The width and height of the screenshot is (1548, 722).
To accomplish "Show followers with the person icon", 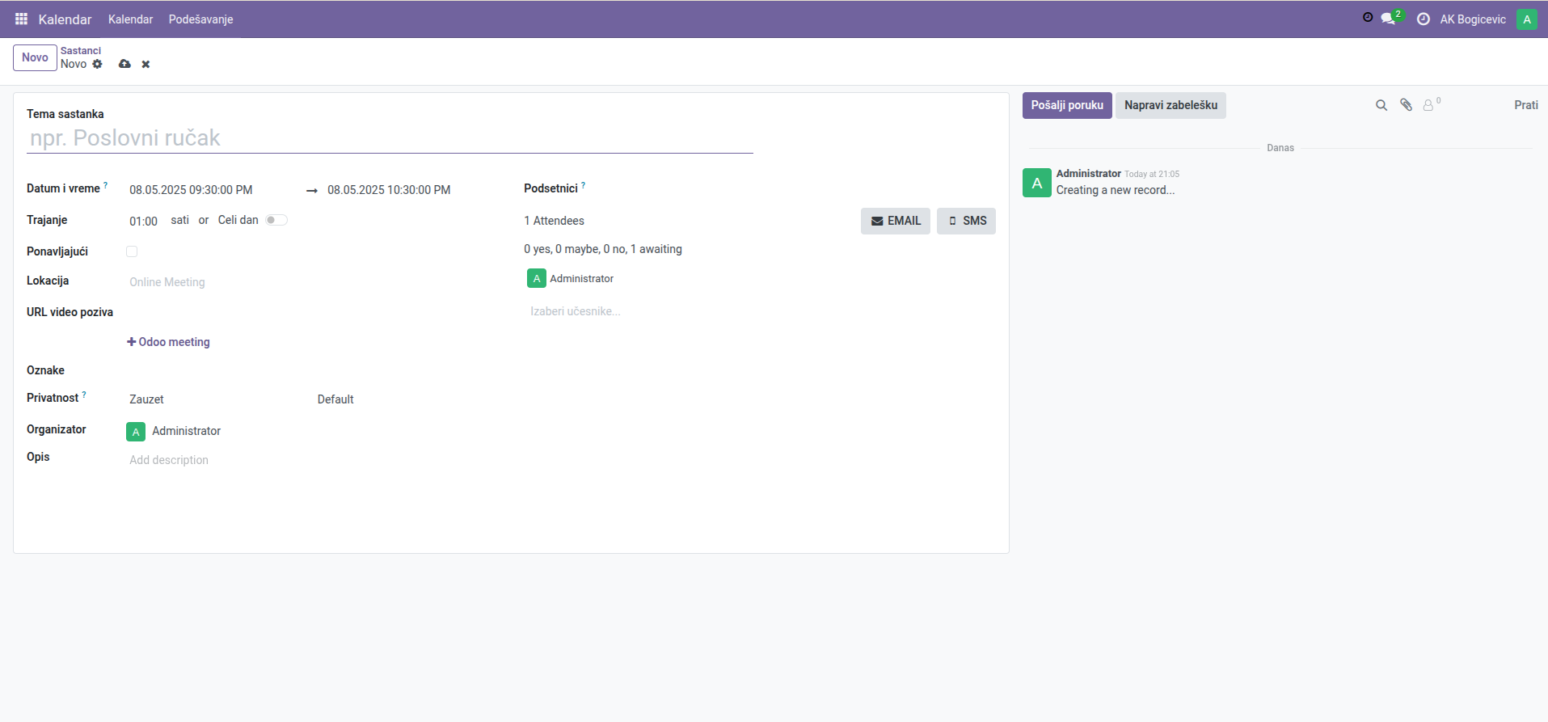I will (x=1428, y=105).
